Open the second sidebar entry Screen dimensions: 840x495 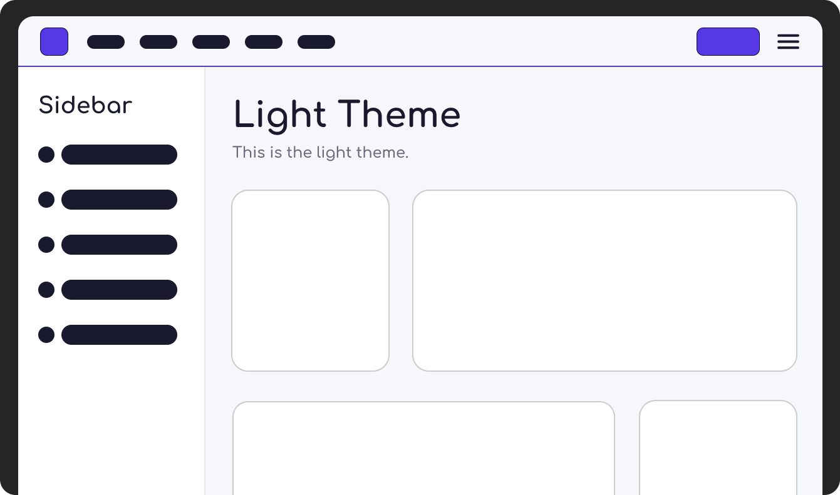click(x=119, y=200)
